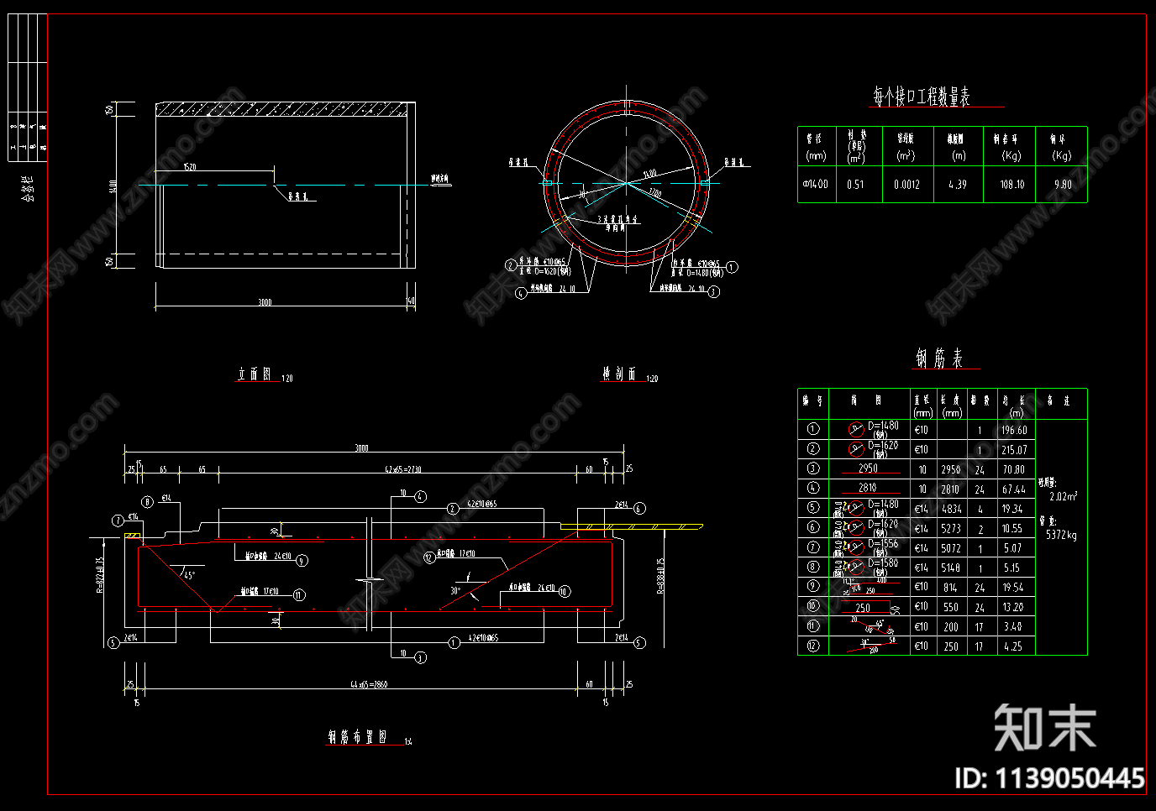Click the 42×65=2730 dimension text

coord(402,469)
